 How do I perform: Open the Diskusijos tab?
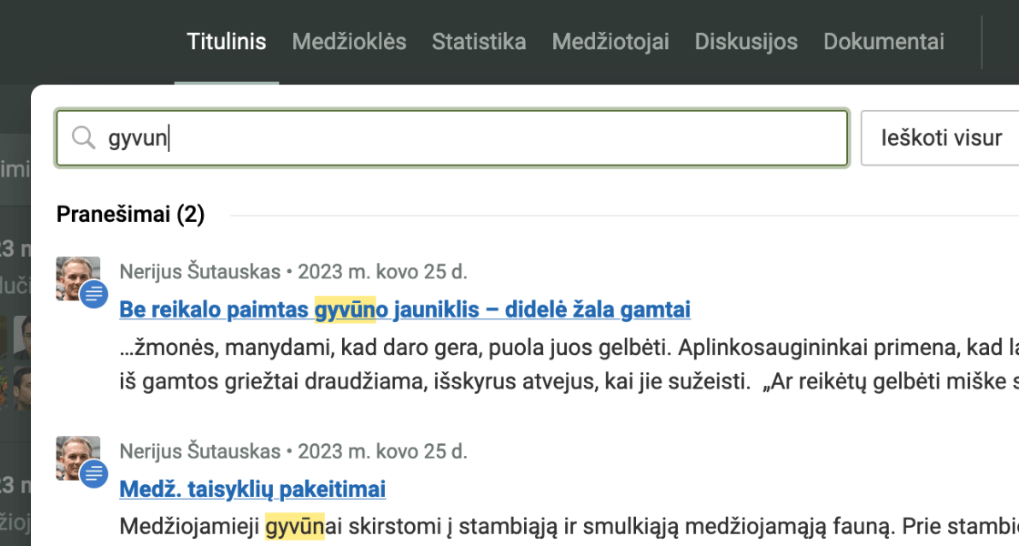[746, 42]
